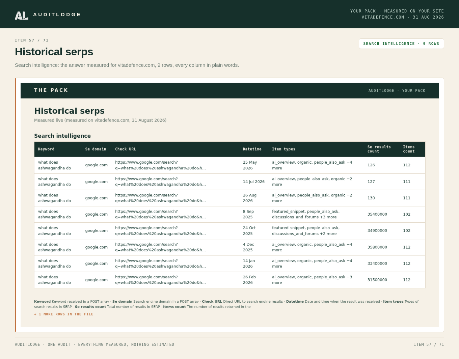The height and width of the screenshot is (359, 459).
Task: Click the Item types cell in the 26 Feb 2026 row
Action: [312, 280]
